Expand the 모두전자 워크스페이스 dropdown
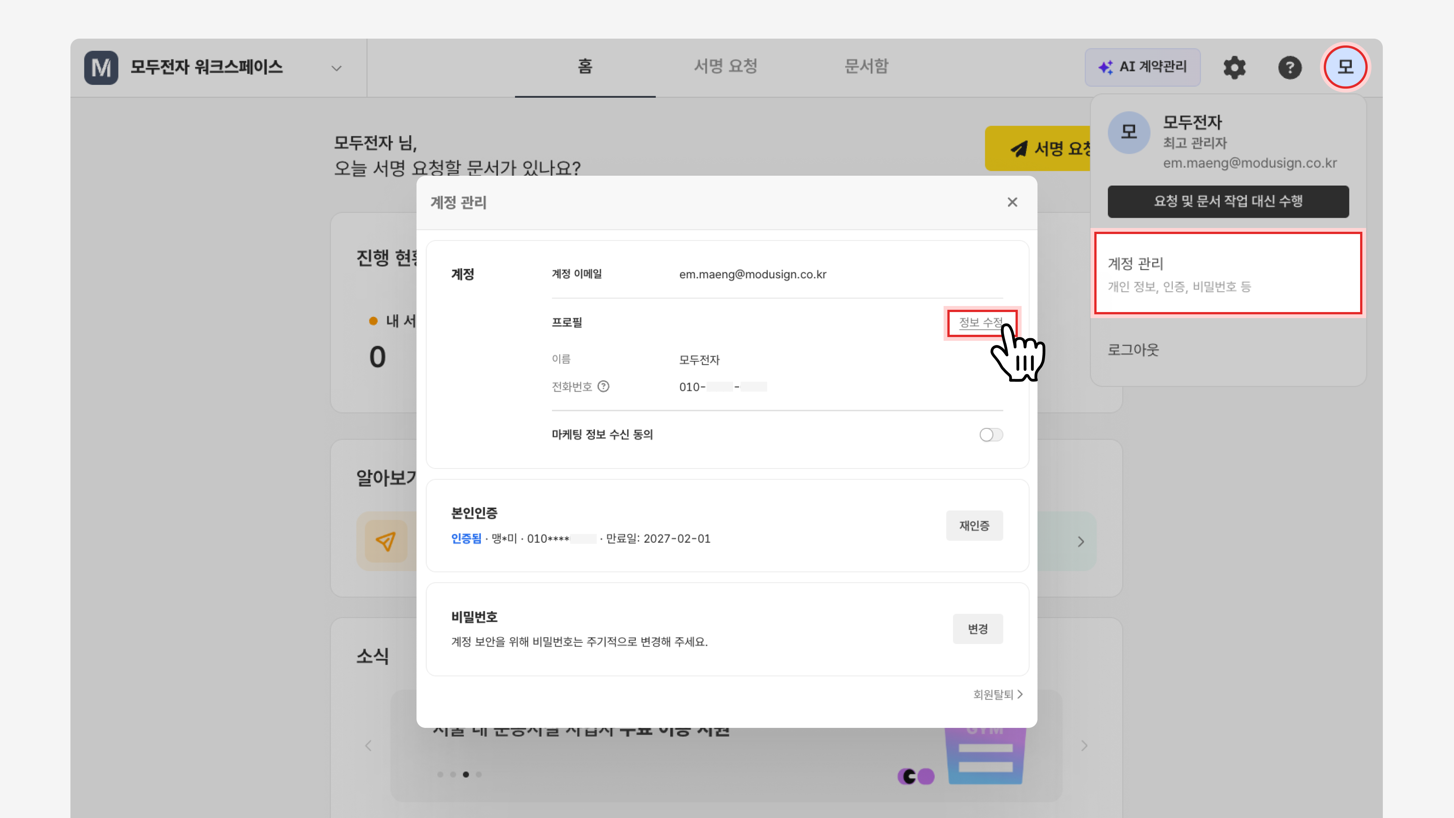This screenshot has height=818, width=1454. click(x=336, y=68)
